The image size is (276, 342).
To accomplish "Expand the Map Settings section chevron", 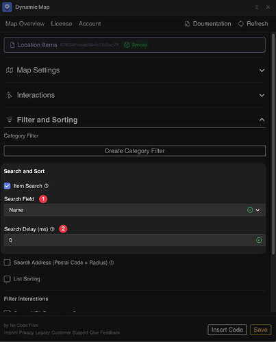I will click(x=262, y=70).
